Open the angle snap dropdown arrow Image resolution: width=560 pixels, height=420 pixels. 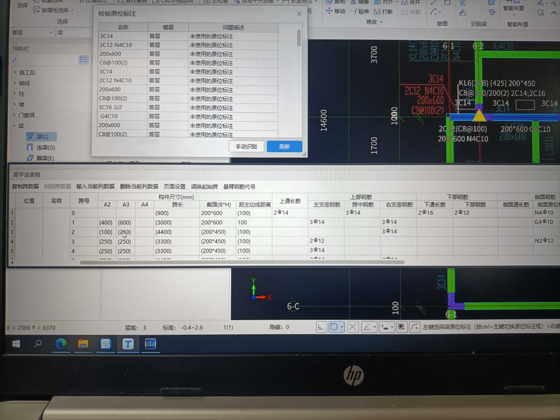pos(375,327)
